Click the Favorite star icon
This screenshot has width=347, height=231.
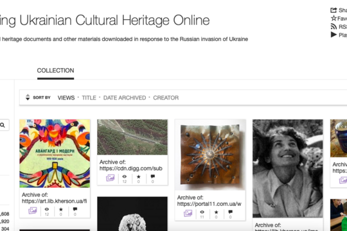coord(334,19)
